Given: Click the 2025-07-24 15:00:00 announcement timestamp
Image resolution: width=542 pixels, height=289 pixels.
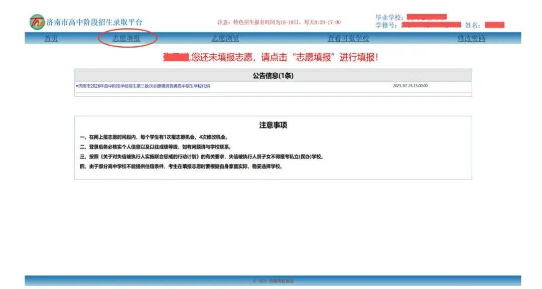Looking at the screenshot, I should pyautogui.click(x=411, y=86).
